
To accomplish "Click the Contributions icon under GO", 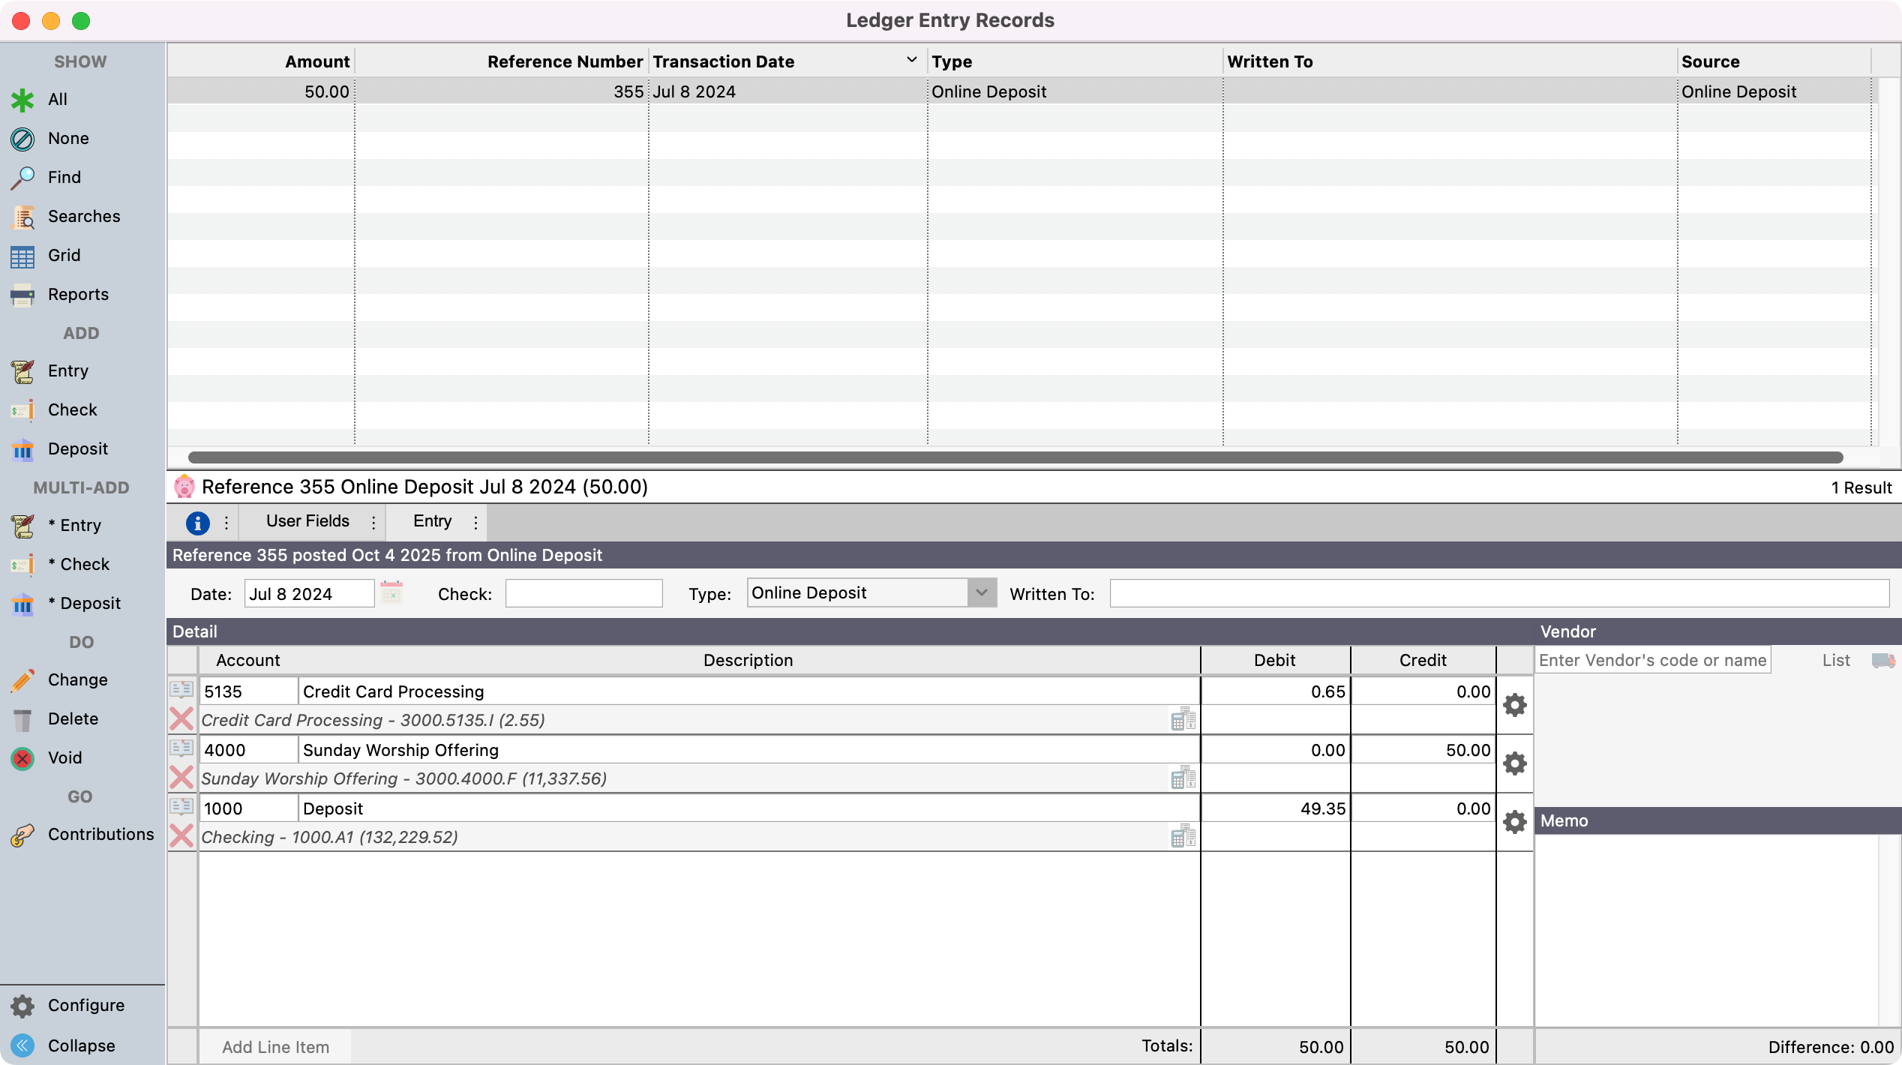I will tap(22, 835).
